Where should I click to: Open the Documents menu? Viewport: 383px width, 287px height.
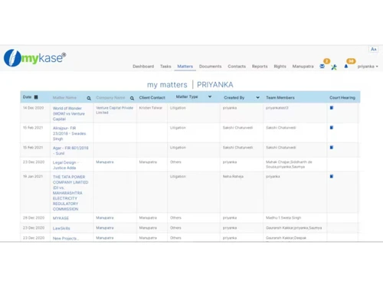point(211,67)
